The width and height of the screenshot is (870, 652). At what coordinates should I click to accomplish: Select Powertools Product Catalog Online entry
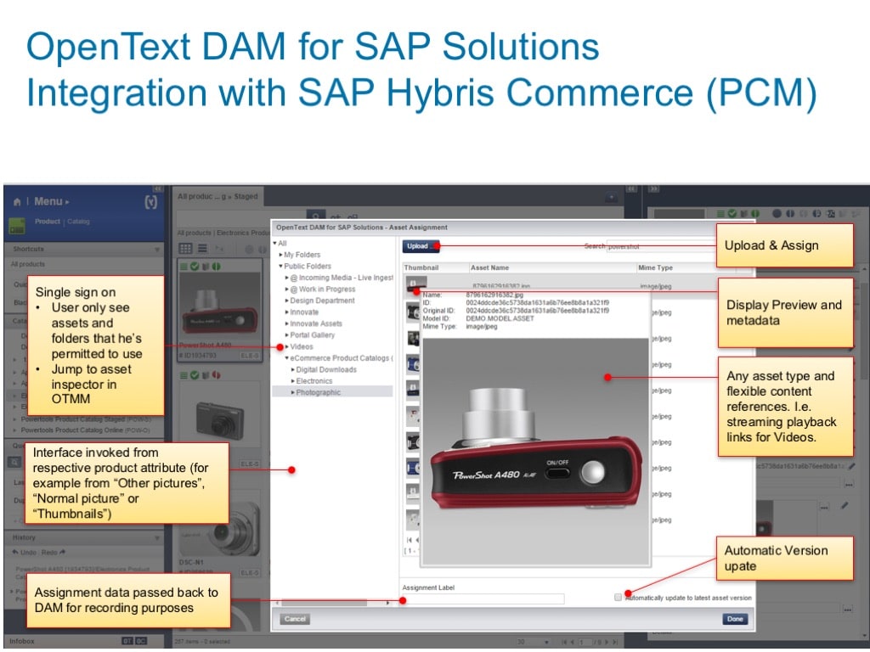86,430
